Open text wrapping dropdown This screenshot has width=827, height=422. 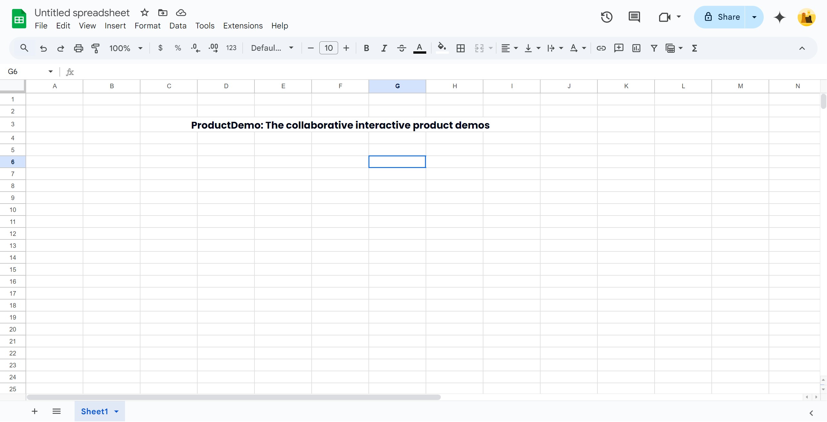click(555, 48)
